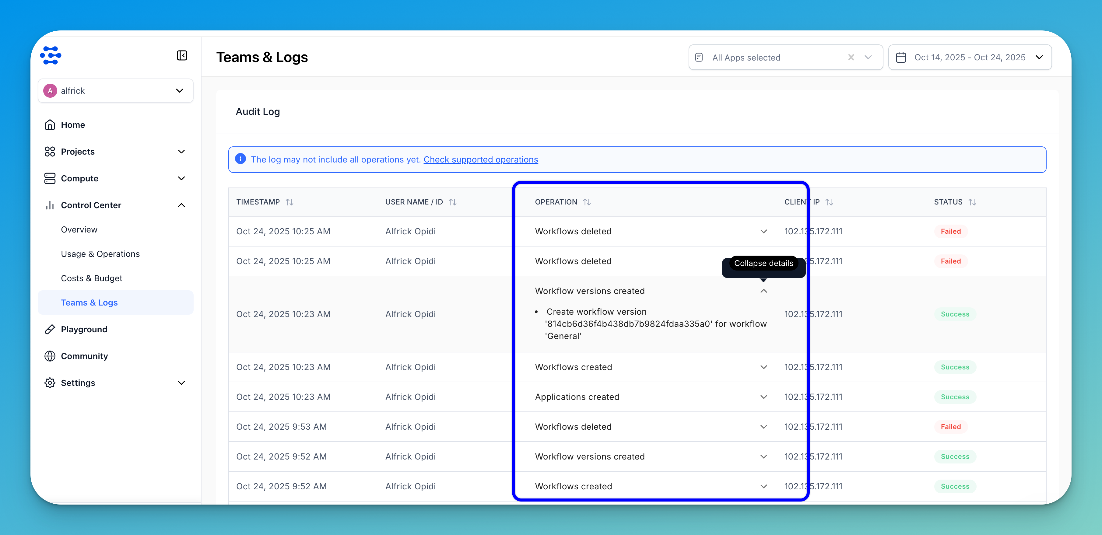The width and height of the screenshot is (1102, 535).
Task: Open Check supported operations link
Action: 480,159
